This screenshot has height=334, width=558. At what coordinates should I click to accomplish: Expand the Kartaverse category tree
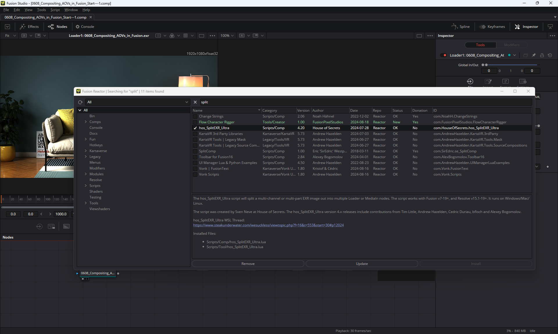[86, 151]
